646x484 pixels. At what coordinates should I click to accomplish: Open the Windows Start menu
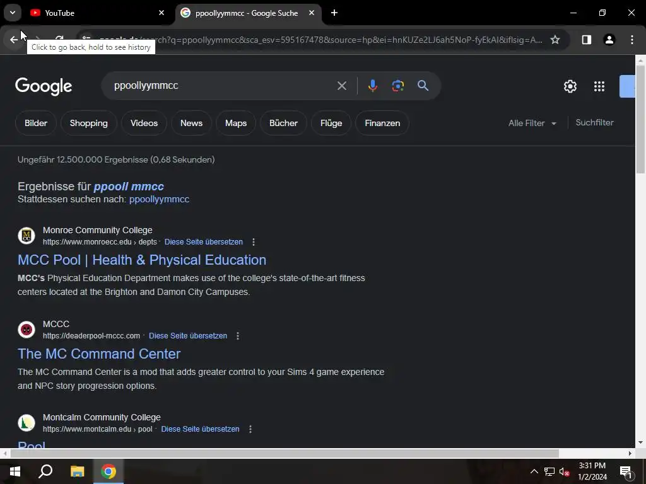point(15,471)
